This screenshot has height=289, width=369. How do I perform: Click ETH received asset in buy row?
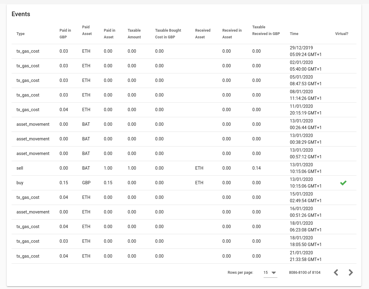pos(199,183)
